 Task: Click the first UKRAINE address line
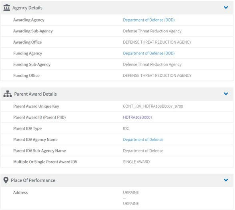pos(131,192)
